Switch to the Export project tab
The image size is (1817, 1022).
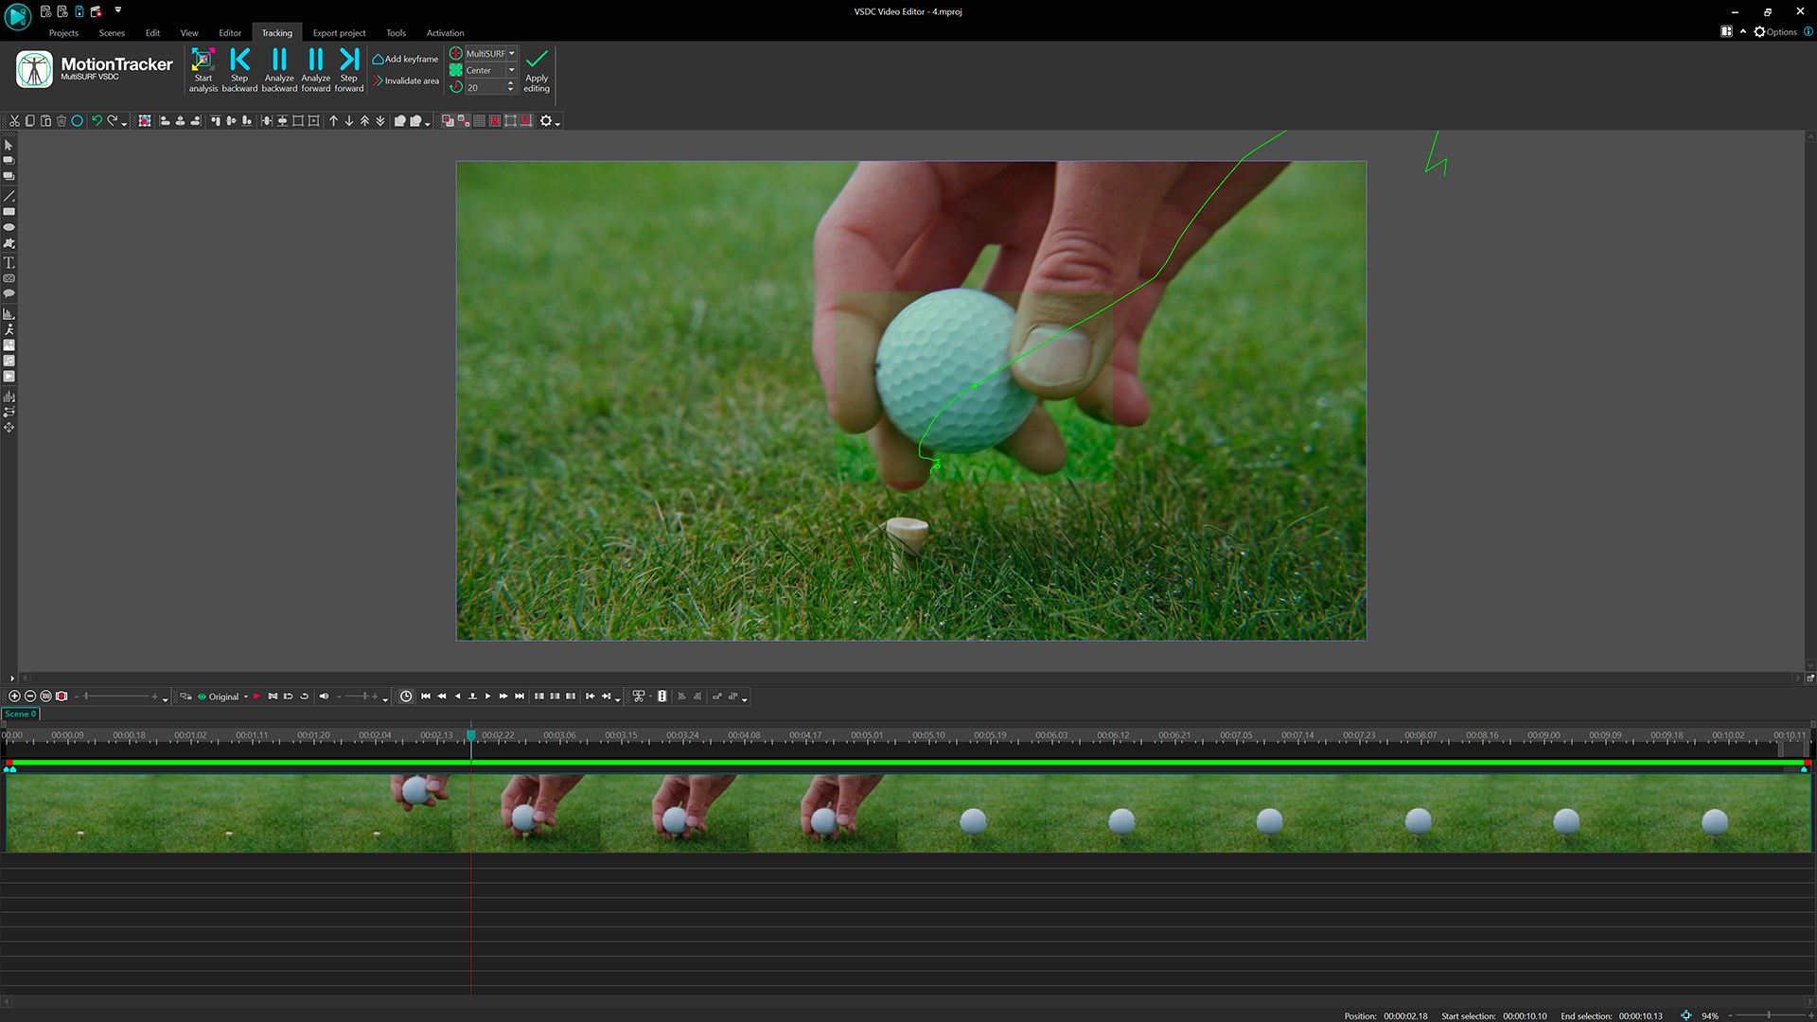[339, 32]
